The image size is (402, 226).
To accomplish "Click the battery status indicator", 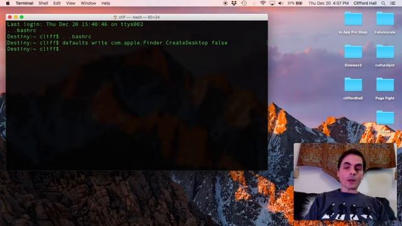I will pyautogui.click(x=295, y=3).
